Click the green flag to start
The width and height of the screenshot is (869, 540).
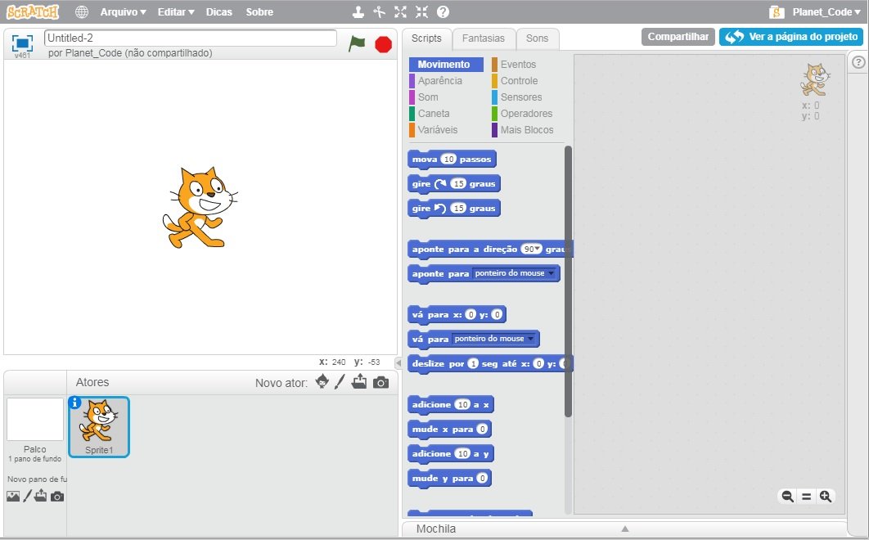357,44
